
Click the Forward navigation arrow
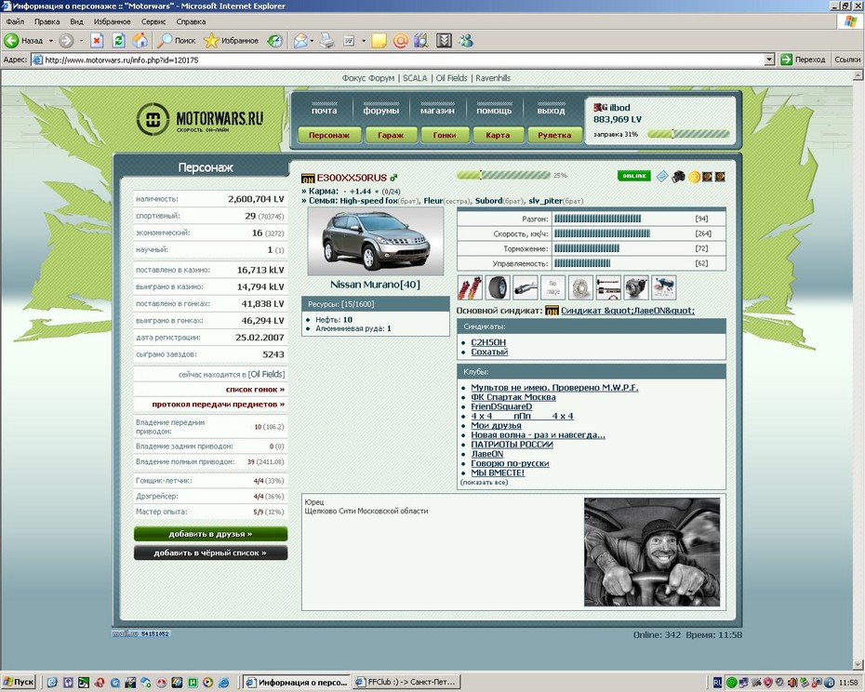(x=66, y=40)
